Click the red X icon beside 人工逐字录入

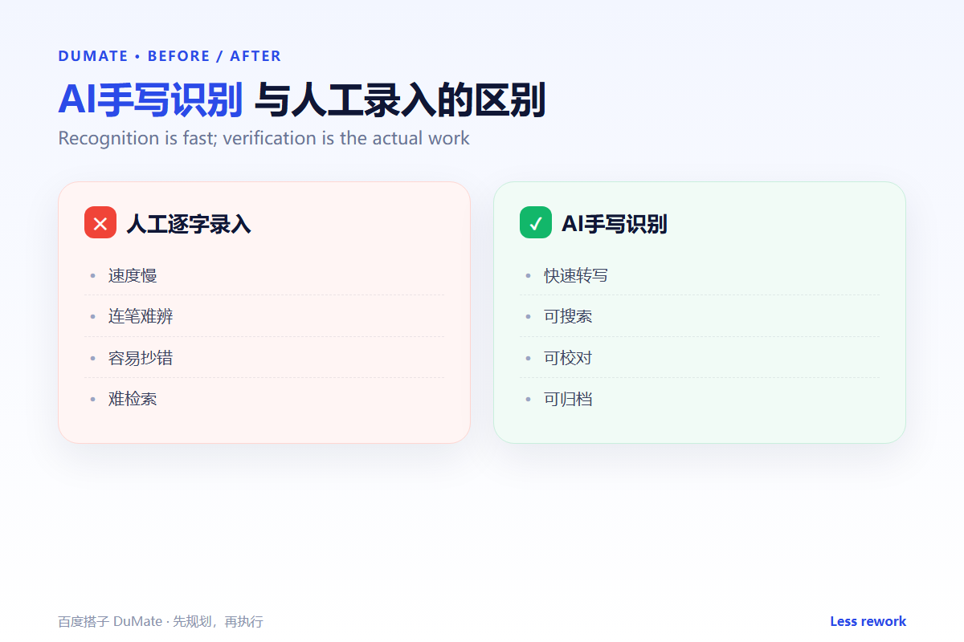pyautogui.click(x=100, y=223)
